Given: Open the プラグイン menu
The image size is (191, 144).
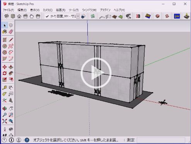Looking at the screenshot, I should [105, 10].
